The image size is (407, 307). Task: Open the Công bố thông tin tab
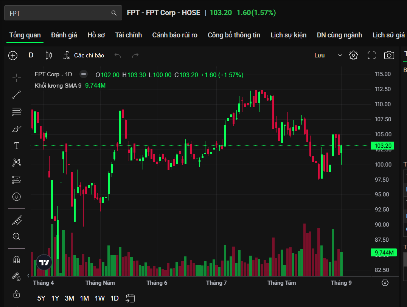(234, 35)
